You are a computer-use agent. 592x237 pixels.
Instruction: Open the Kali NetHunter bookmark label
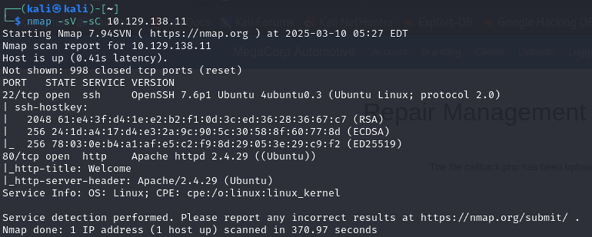[x=356, y=22]
